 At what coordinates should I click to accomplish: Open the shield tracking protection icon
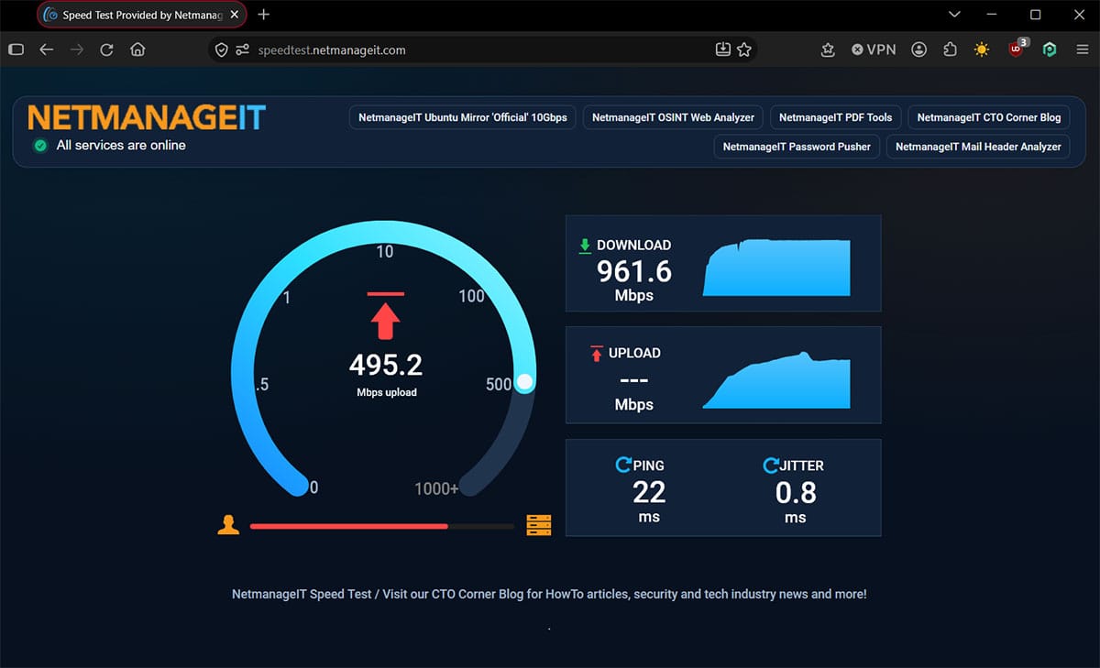221,49
